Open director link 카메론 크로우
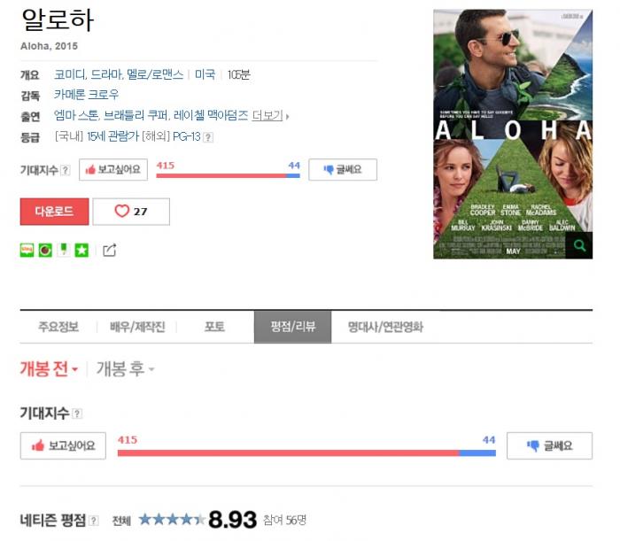This screenshot has height=541, width=620. click(86, 95)
